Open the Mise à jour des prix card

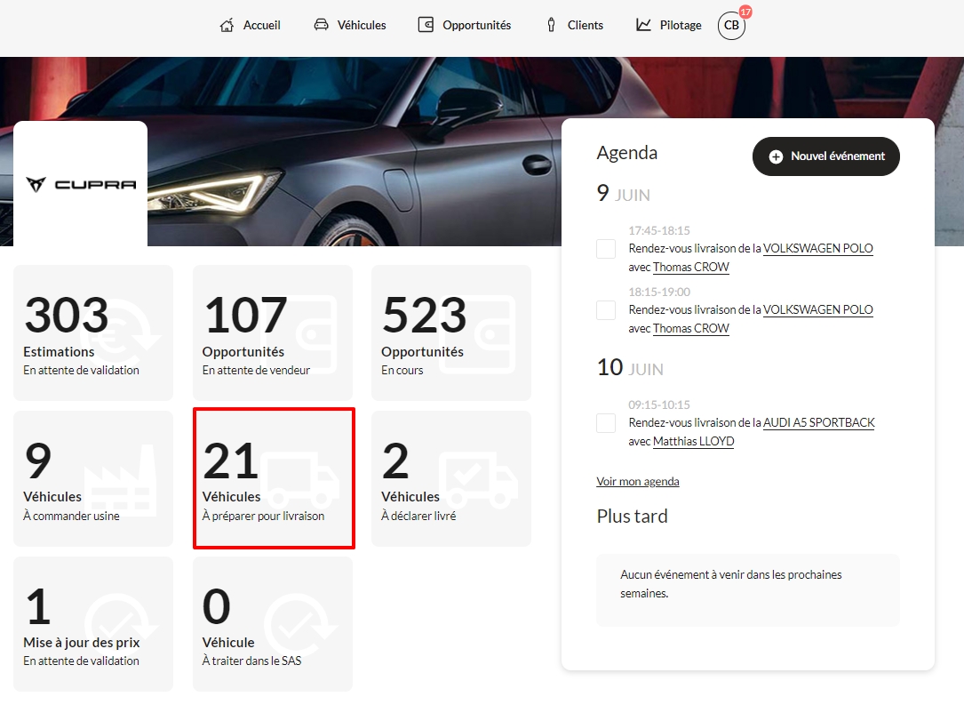pyautogui.click(x=93, y=624)
